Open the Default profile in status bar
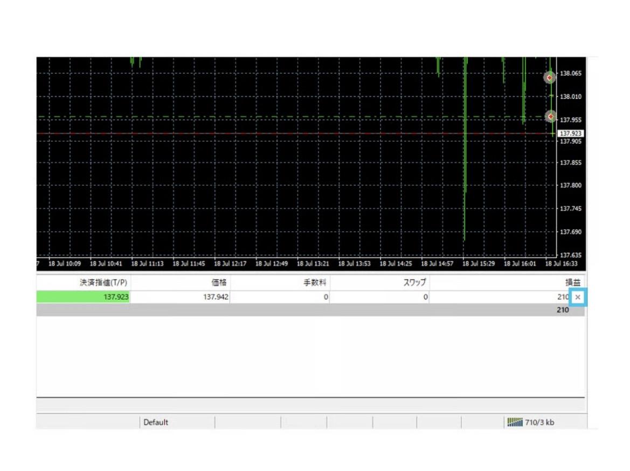The image size is (630, 471). 156,422
